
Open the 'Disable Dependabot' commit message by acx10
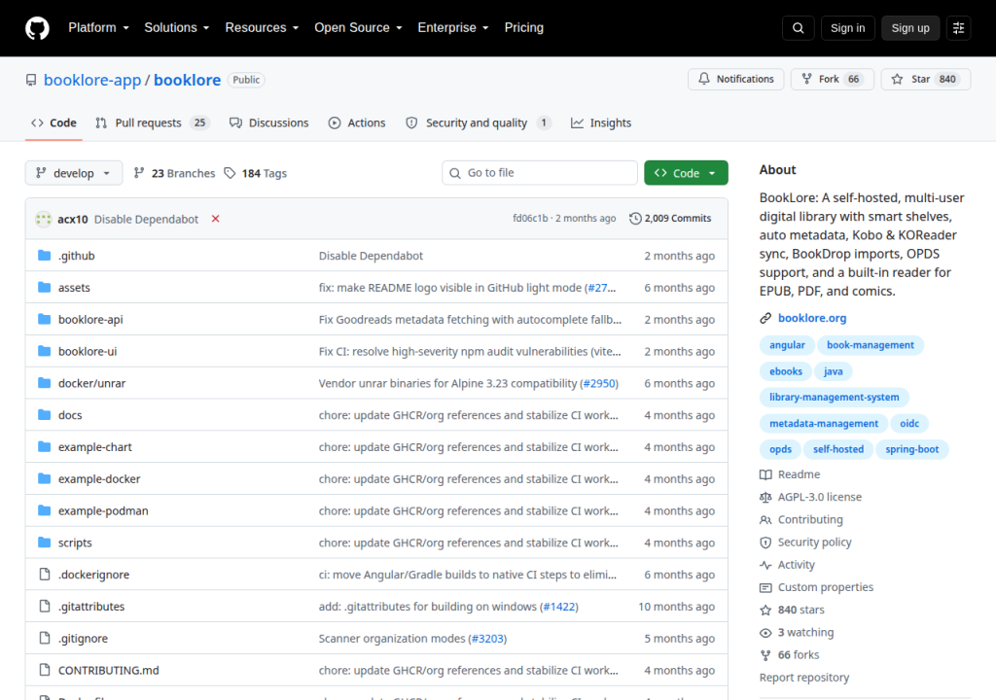click(x=146, y=219)
